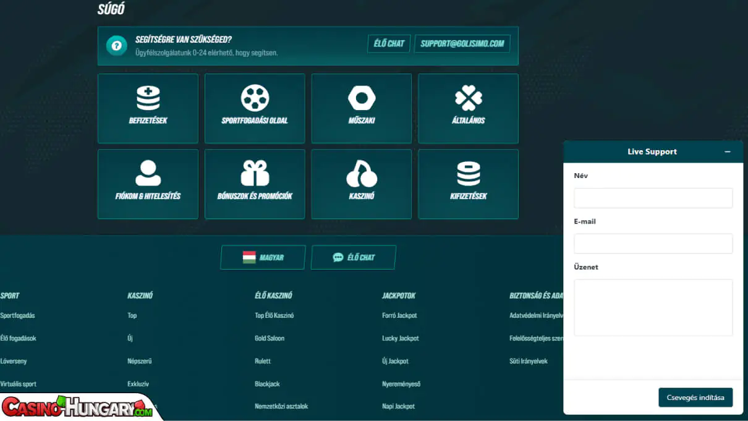The image size is (748, 421).
Task: Click the support@golisimo.com email button
Action: click(x=462, y=44)
